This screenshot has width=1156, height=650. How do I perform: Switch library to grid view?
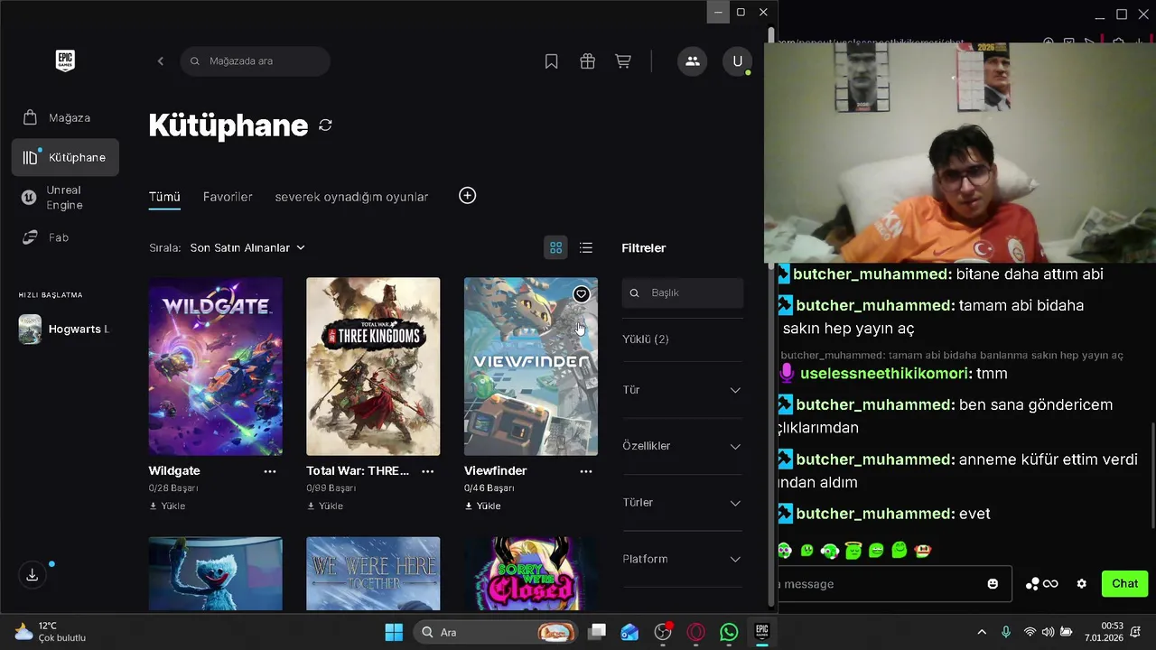(x=556, y=247)
